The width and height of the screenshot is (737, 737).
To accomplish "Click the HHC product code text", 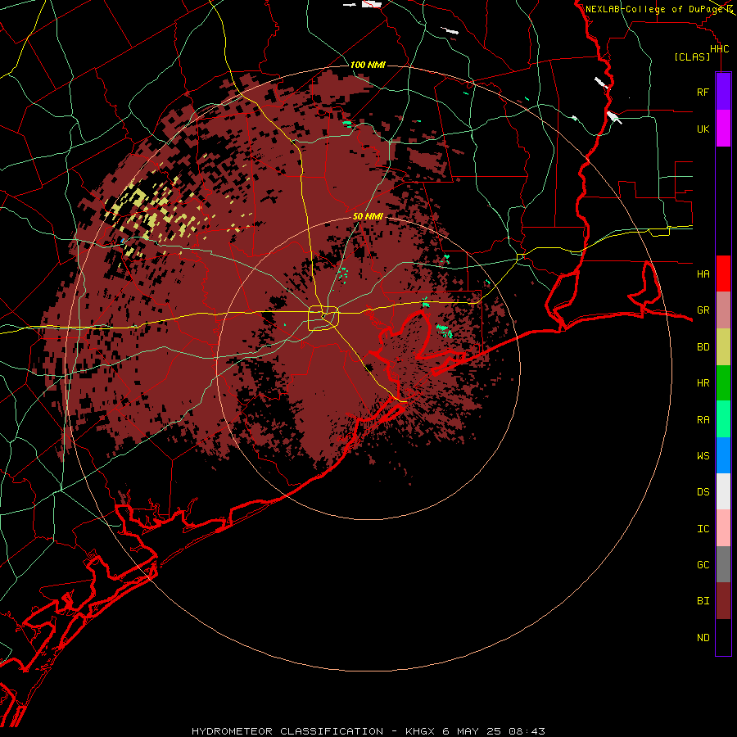I will tap(719, 49).
